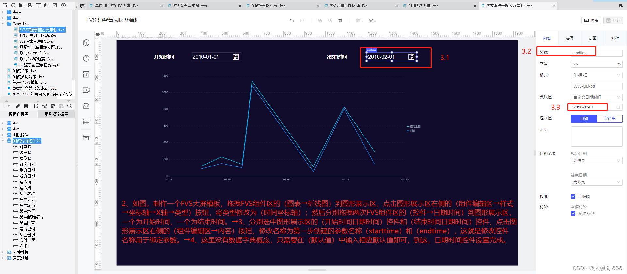The width and height of the screenshot is (627, 274).
Task: Switch to the 动画 tab
Action: click(592, 38)
